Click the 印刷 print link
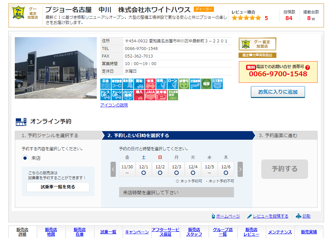The image size is (334, 238). 306,216
